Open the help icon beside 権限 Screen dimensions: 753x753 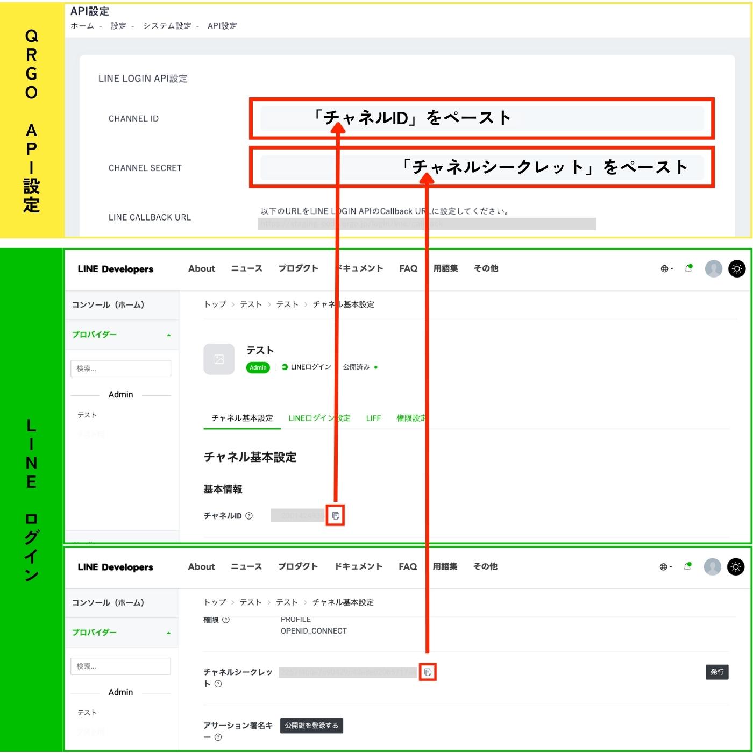tap(226, 620)
